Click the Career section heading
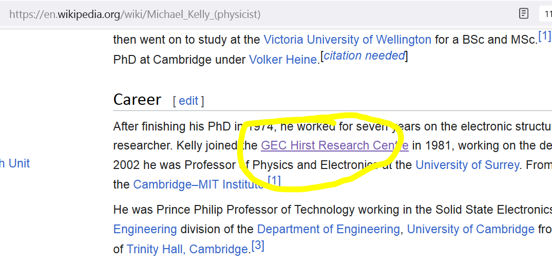This screenshot has width=552, height=263. coord(137,100)
